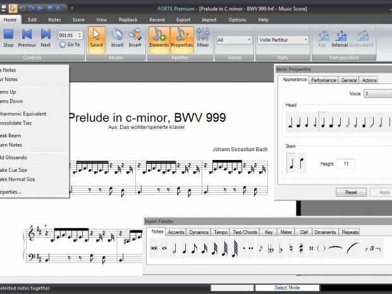Toggle the Elements palette icon
This screenshot has height=294, width=392.
tap(159, 37)
